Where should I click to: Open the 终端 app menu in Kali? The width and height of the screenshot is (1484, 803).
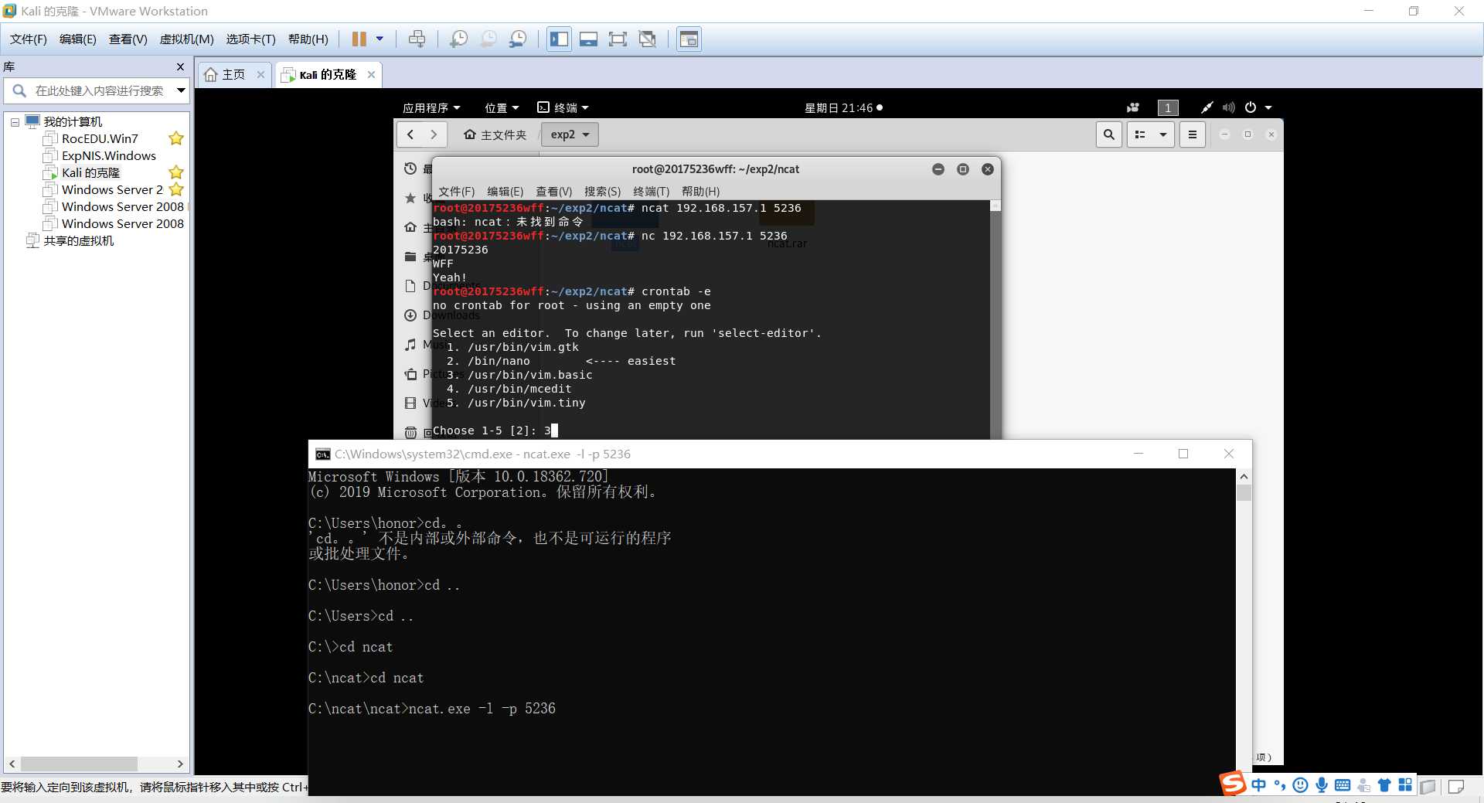tap(563, 107)
